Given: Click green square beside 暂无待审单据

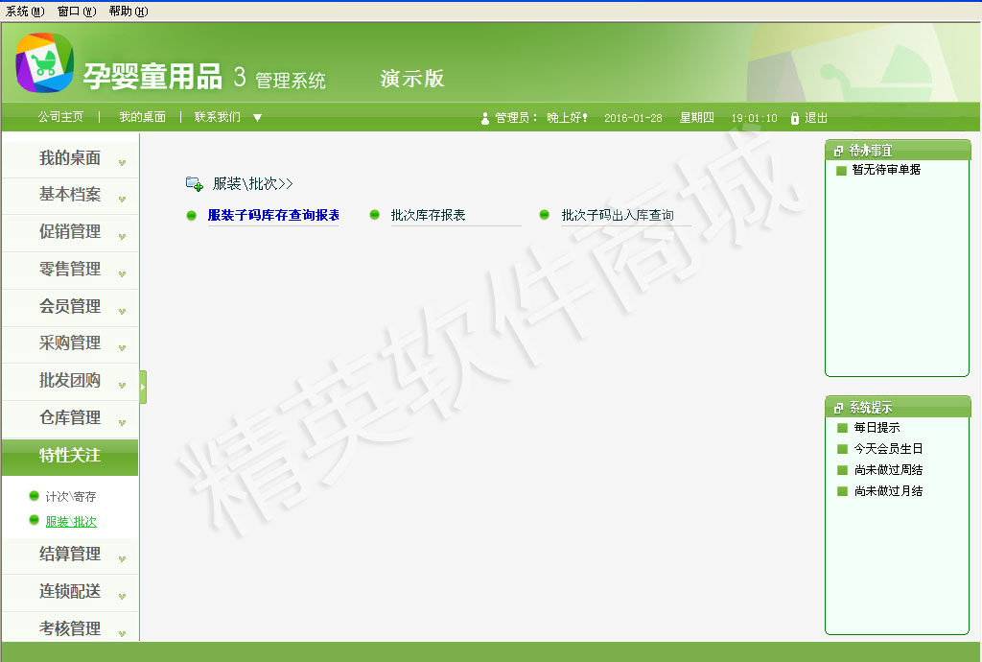Looking at the screenshot, I should pyautogui.click(x=842, y=171).
